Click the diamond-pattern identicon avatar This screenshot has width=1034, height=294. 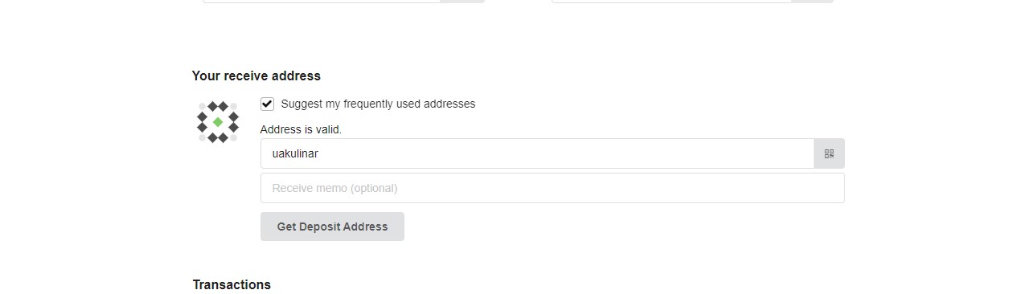point(218,122)
